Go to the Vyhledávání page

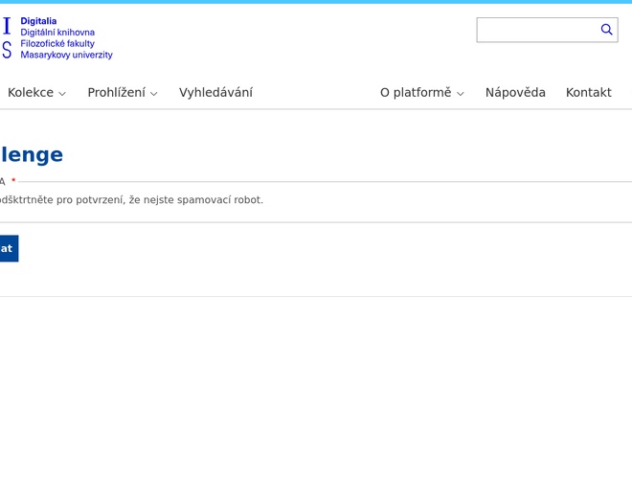click(215, 93)
